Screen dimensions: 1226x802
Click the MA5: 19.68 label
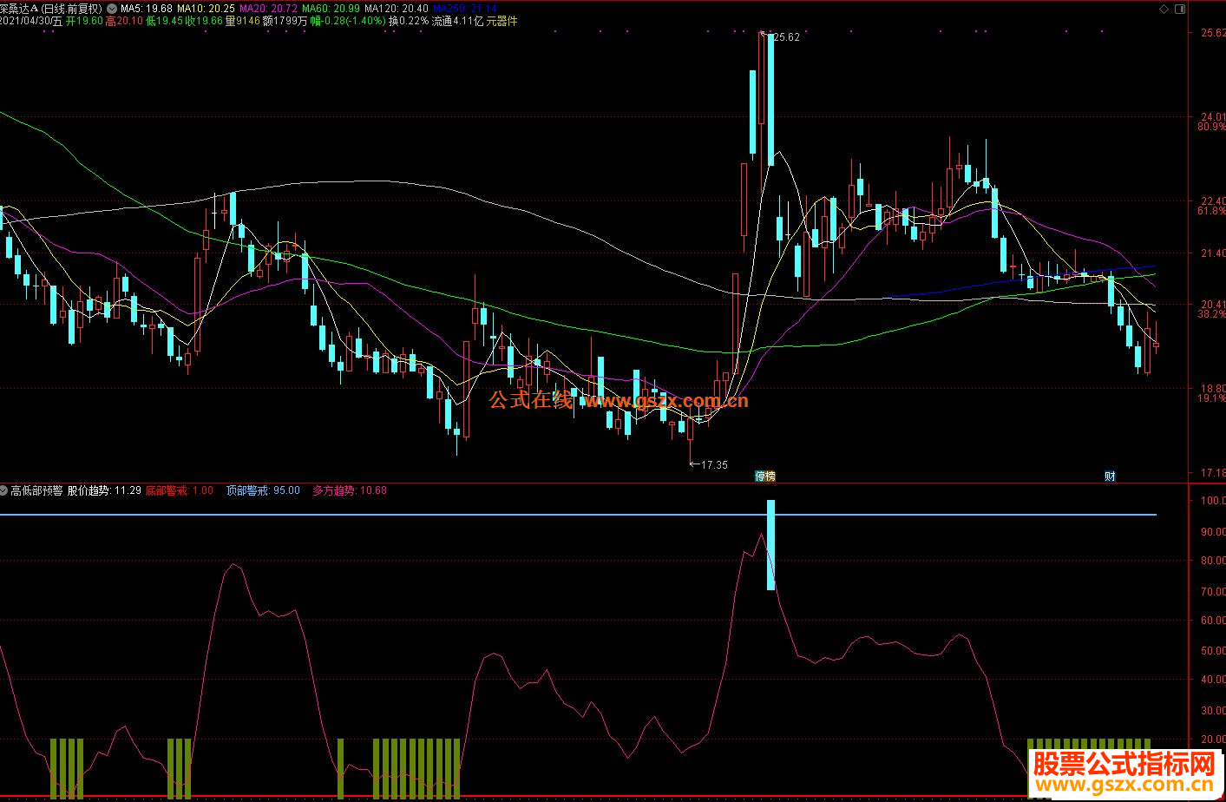point(146,9)
